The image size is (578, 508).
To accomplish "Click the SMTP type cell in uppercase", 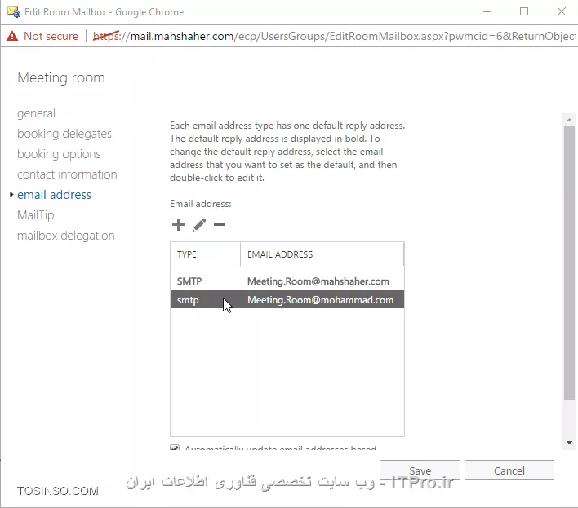I will pyautogui.click(x=189, y=281).
